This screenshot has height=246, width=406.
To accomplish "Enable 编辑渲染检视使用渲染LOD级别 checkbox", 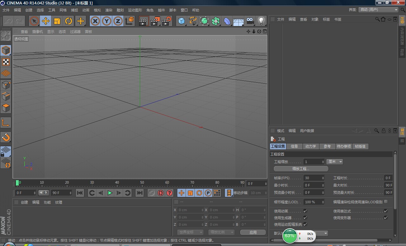I will click(386, 202).
